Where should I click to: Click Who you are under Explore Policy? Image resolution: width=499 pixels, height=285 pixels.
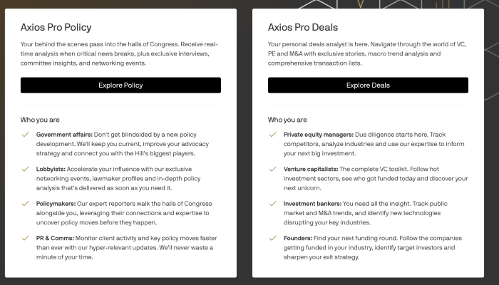40,120
